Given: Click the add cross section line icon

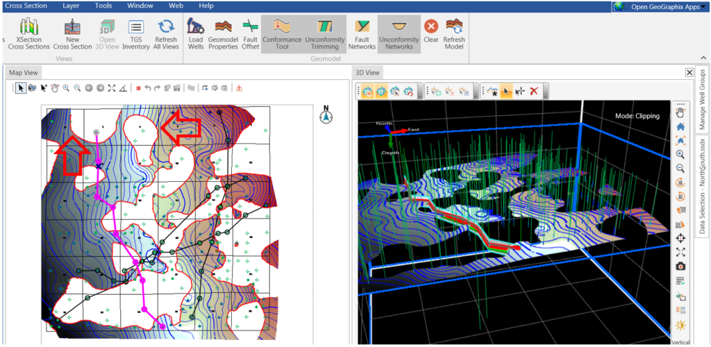Looking at the screenshot, I should tap(206, 88).
